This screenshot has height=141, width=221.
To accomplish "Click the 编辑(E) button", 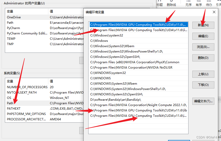I will tap(203, 36).
